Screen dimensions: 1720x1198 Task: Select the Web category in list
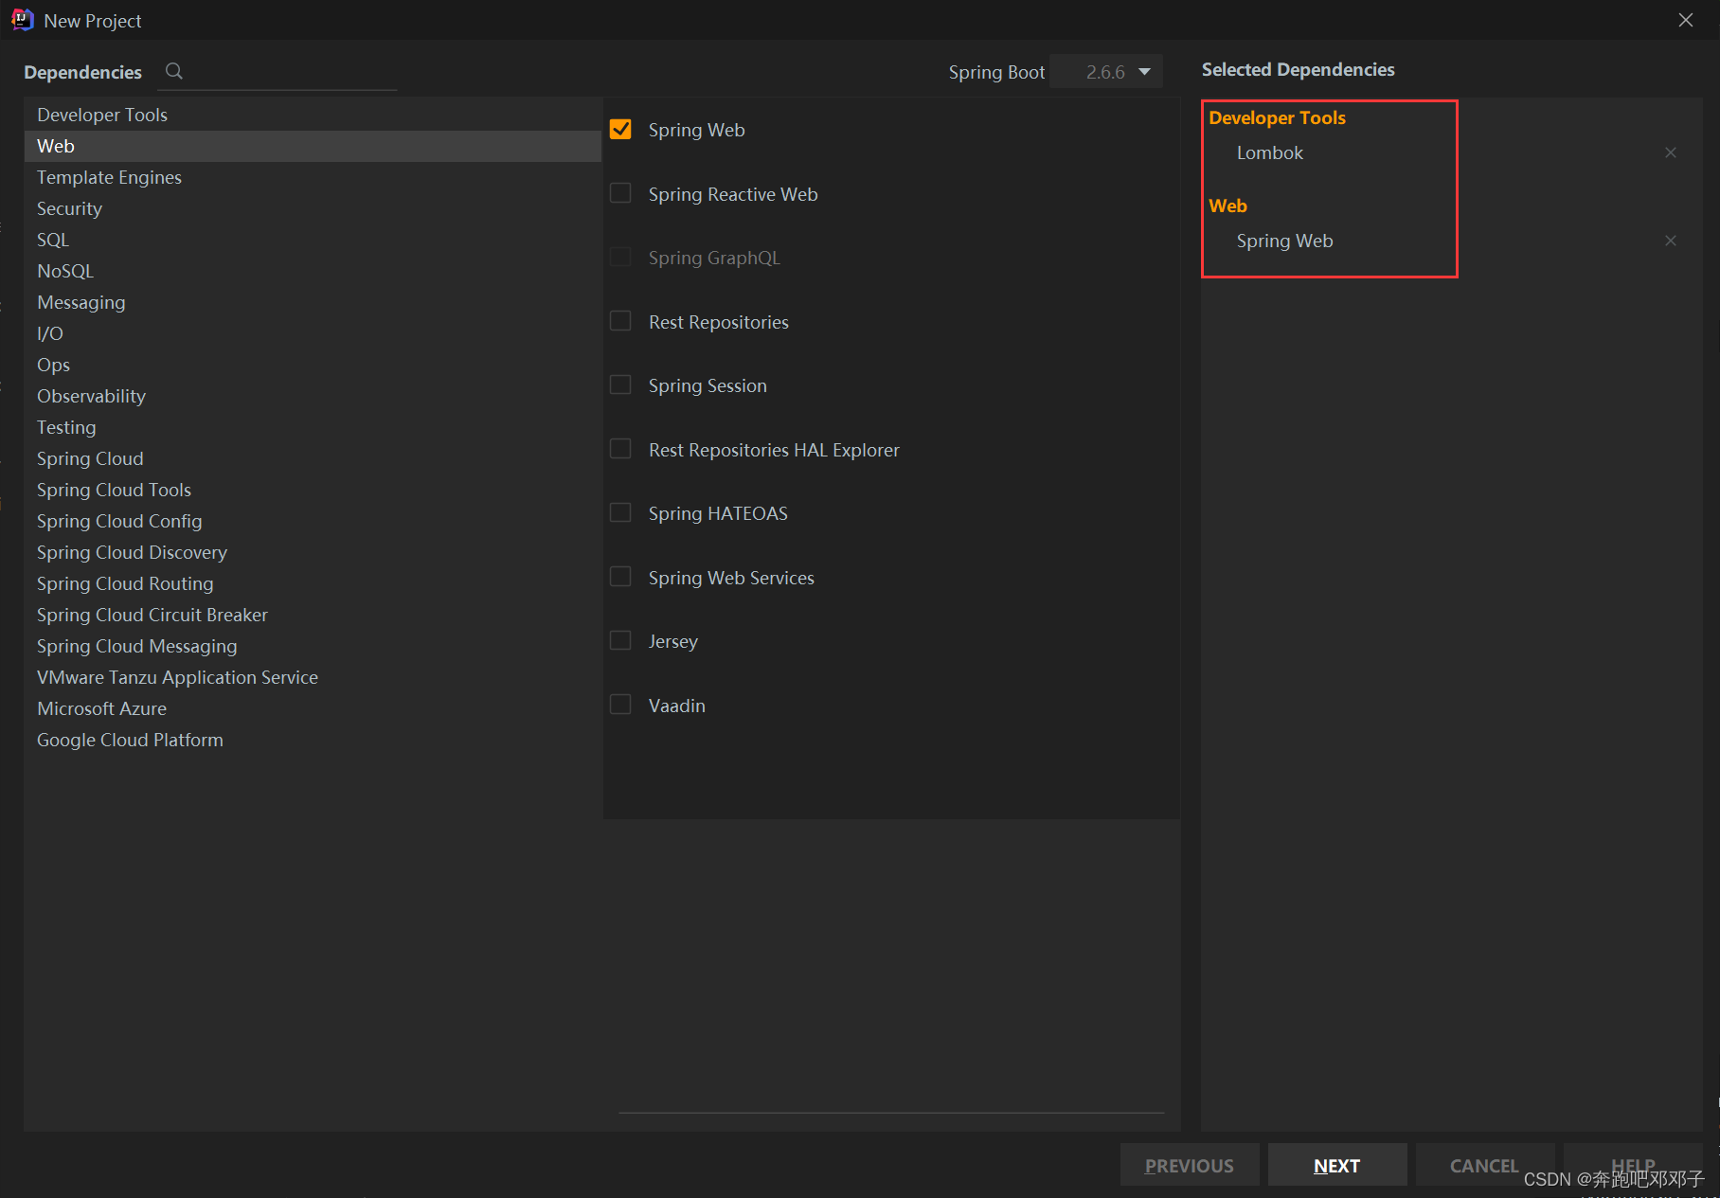pyautogui.click(x=313, y=146)
